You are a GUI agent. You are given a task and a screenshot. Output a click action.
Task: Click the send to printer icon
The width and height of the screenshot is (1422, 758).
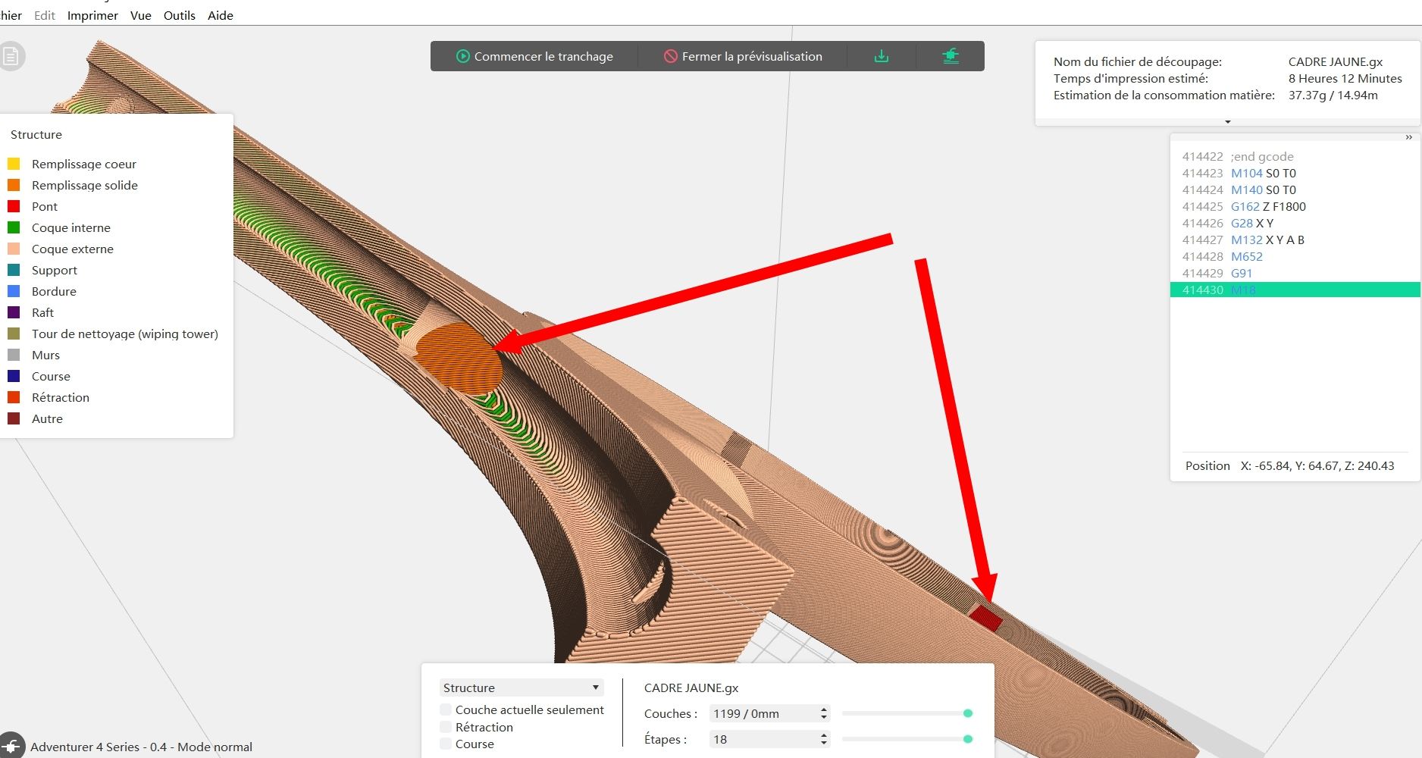point(951,56)
